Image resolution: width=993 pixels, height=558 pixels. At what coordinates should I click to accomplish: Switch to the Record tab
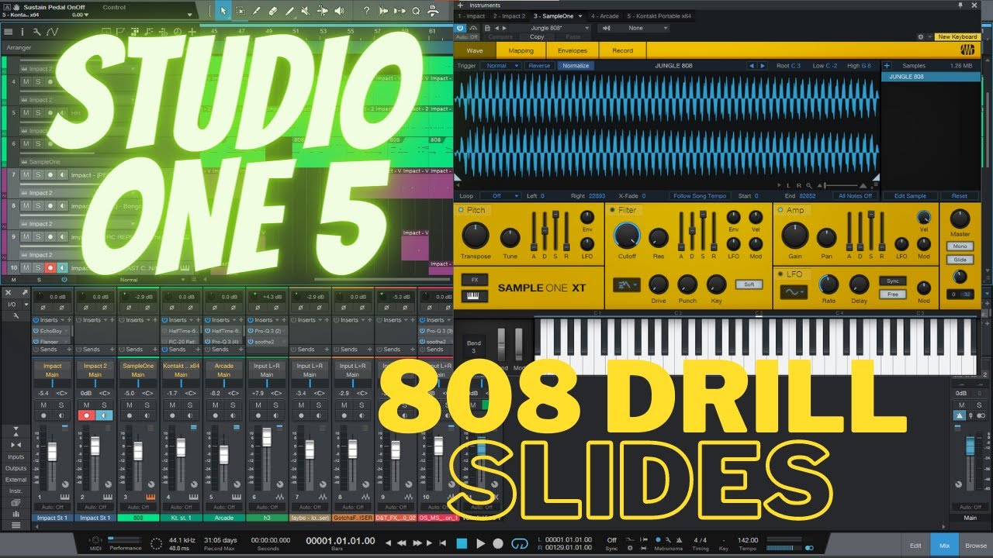coord(623,50)
